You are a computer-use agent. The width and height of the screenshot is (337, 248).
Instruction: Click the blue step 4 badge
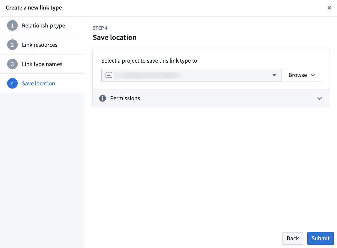(x=12, y=84)
